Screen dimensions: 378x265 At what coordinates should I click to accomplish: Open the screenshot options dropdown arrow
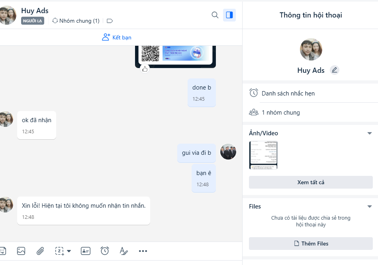(69, 251)
